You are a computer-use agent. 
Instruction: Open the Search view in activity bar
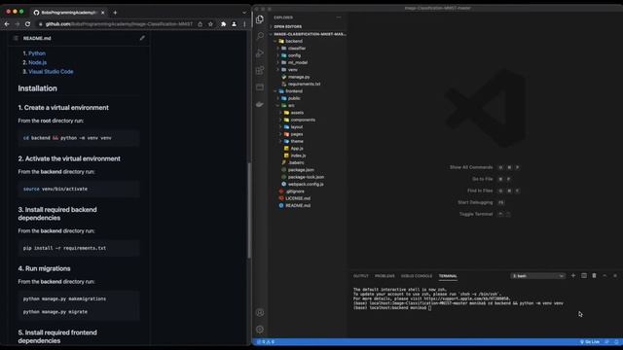[x=260, y=36]
